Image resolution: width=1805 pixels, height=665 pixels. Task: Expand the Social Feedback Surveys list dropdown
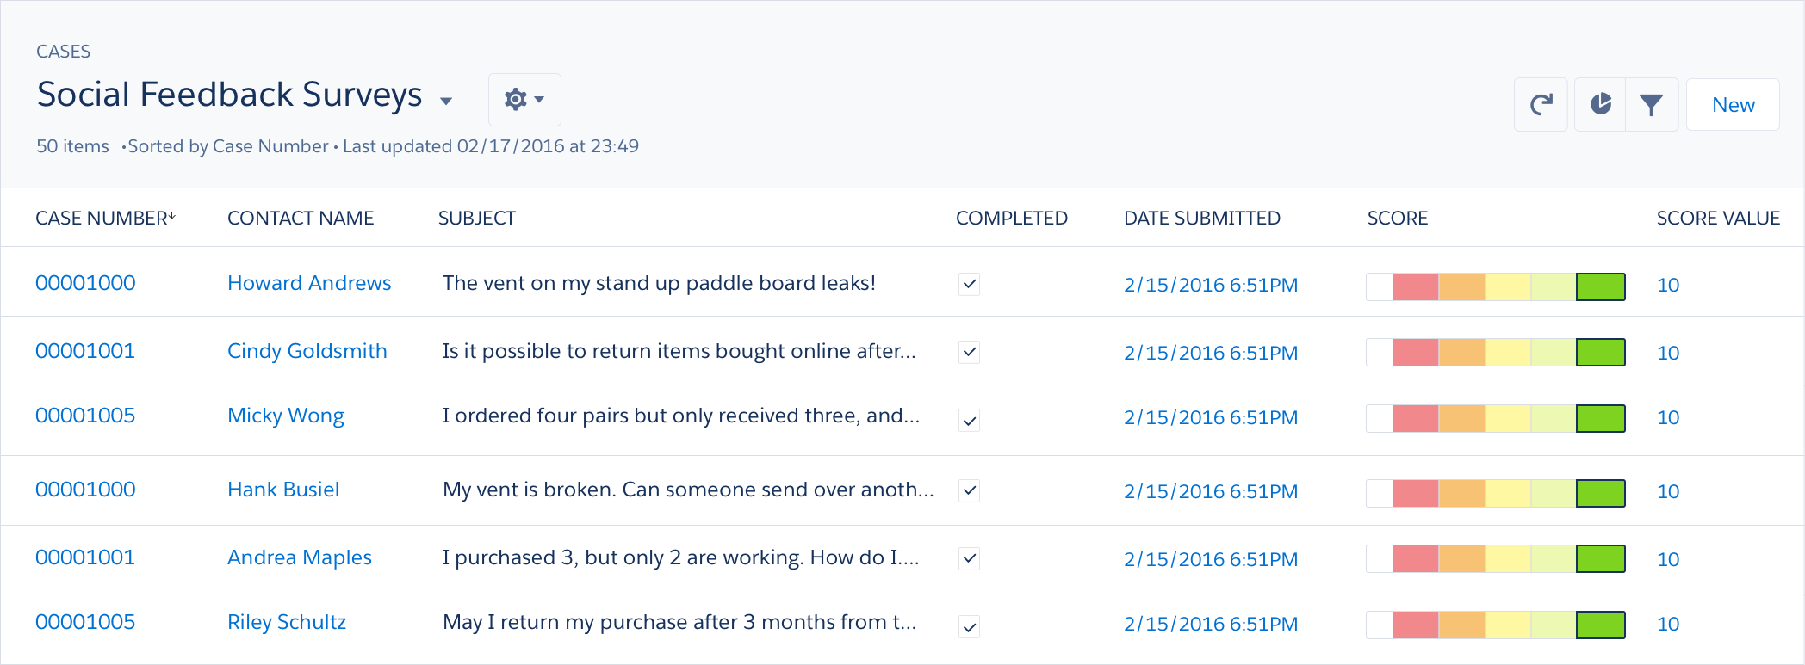[x=446, y=101]
